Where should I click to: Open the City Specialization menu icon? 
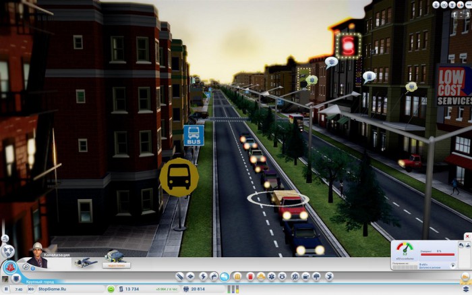(x=329, y=276)
